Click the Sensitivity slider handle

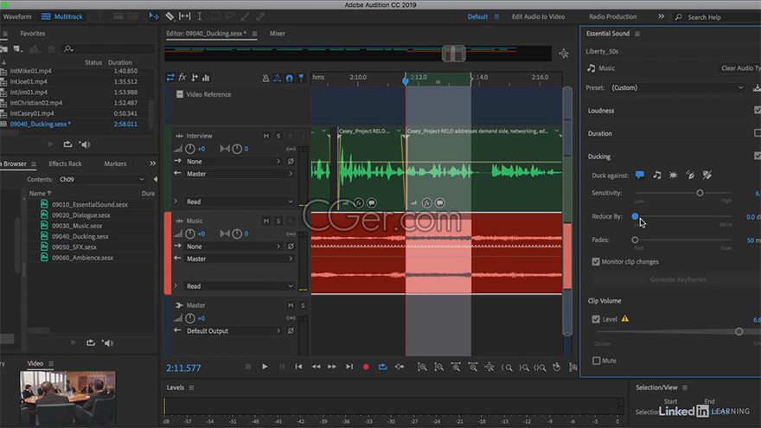tap(700, 193)
